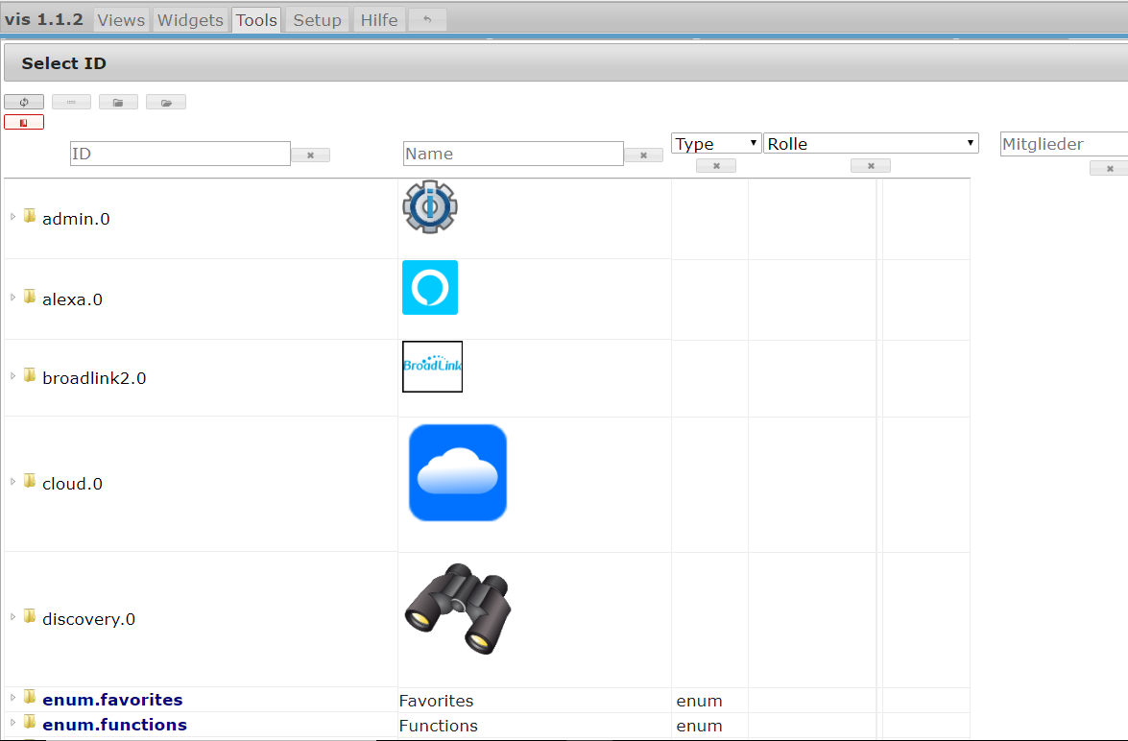Image resolution: width=1128 pixels, height=741 pixels.
Task: Click the expand all folders button
Action: [x=166, y=102]
